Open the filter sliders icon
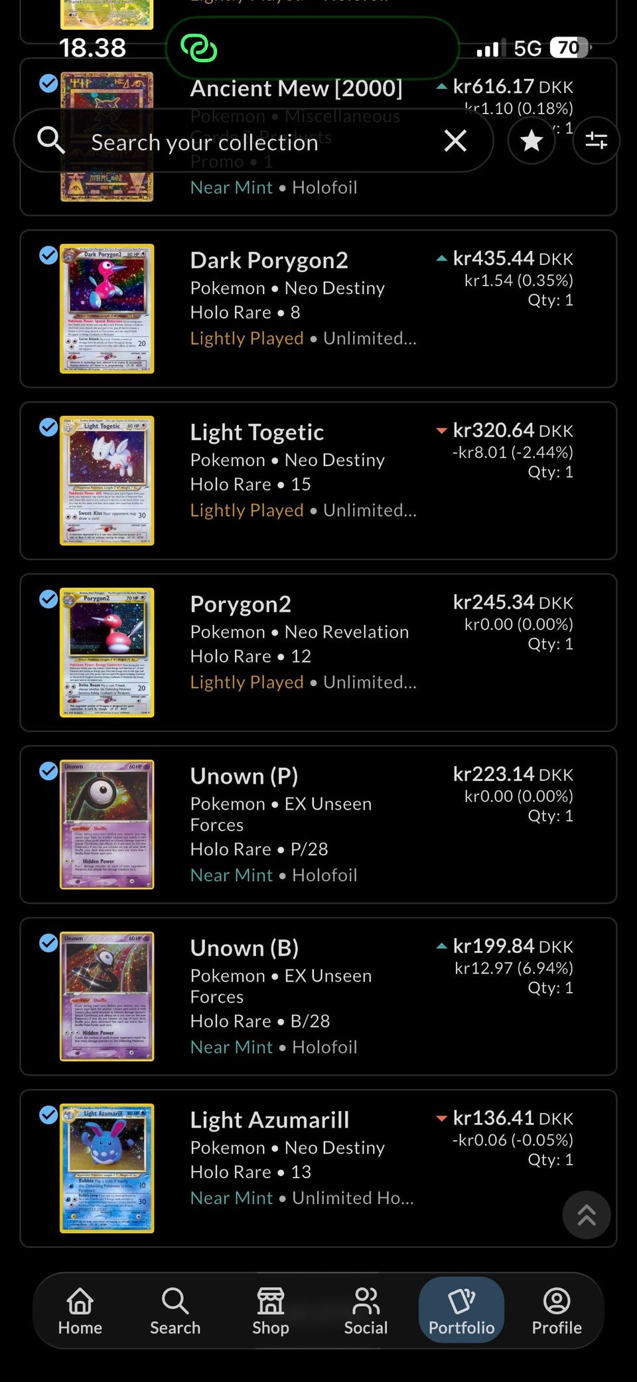The height and width of the screenshot is (1382, 637). [596, 140]
